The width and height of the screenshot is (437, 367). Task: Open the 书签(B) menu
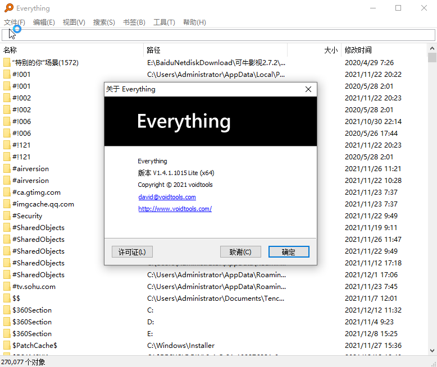click(x=134, y=22)
